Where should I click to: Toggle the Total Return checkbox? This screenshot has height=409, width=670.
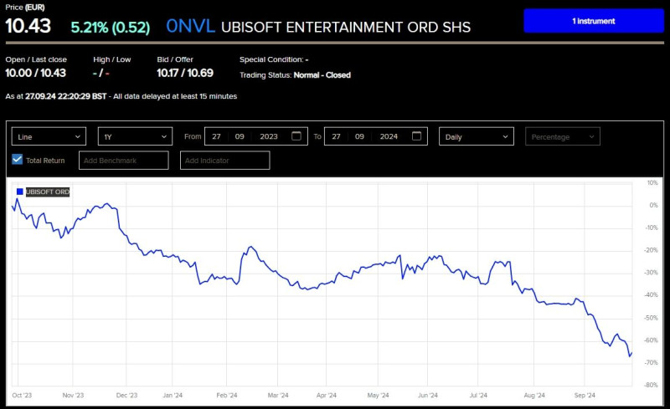point(17,160)
